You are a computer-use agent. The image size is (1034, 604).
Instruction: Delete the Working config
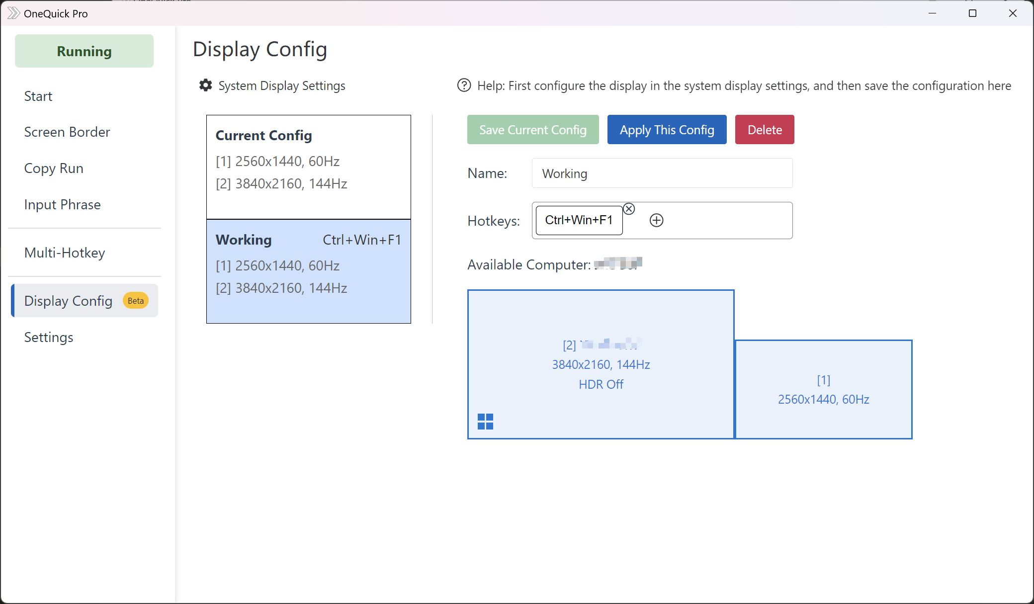[765, 130]
